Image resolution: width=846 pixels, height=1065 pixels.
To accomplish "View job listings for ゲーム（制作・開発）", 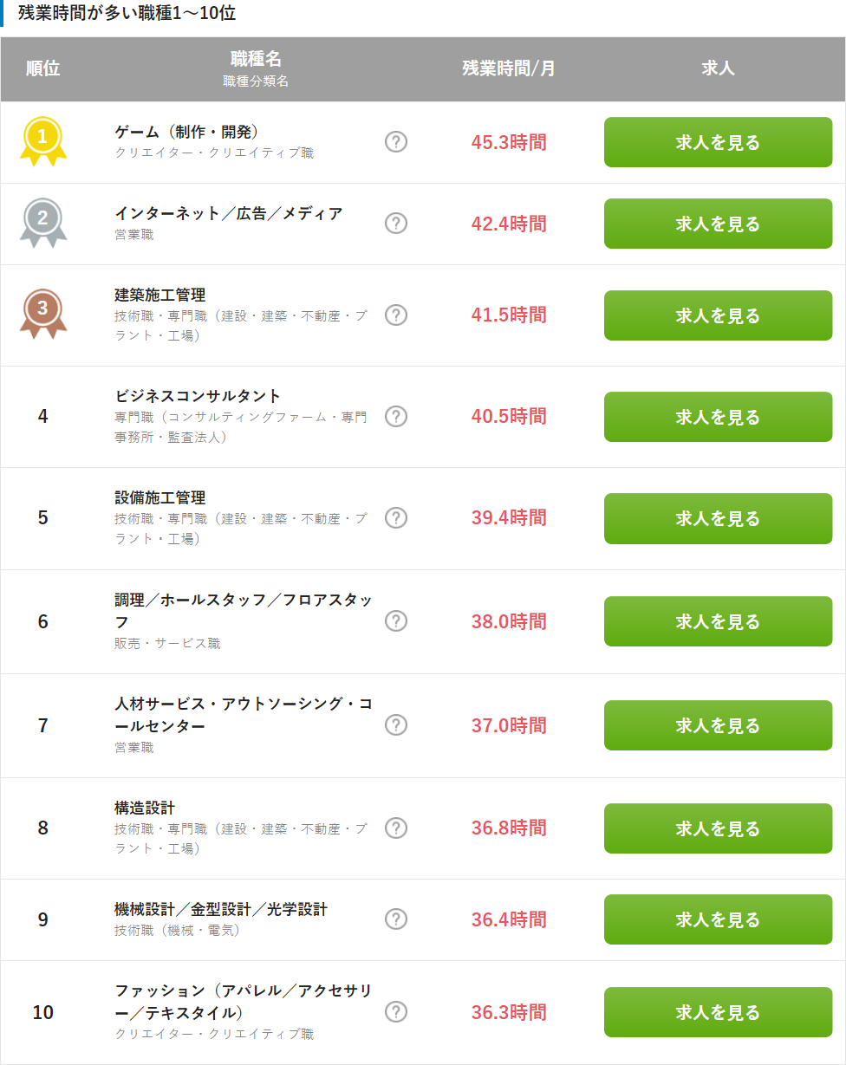I will tap(718, 142).
